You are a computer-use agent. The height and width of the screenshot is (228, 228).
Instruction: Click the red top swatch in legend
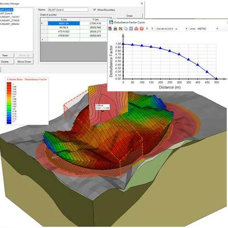(9, 84)
